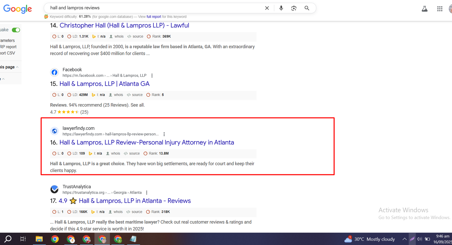Clear the search box text

pos(267,8)
